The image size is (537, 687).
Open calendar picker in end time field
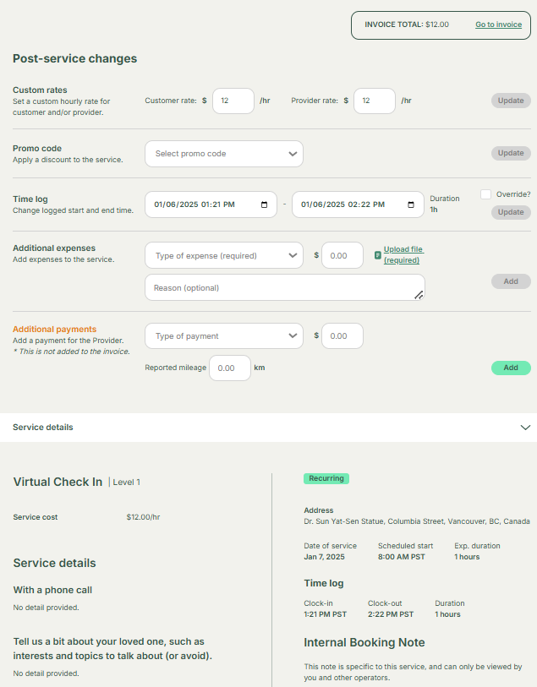(x=411, y=204)
